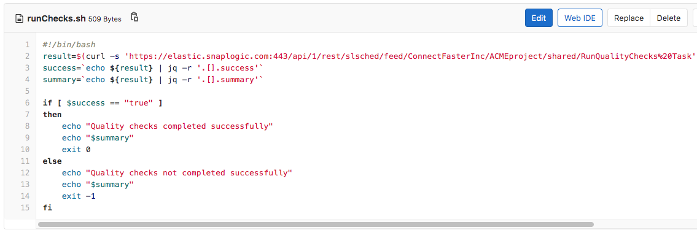Highlight line 6 with the if statement
The width and height of the screenshot is (697, 230).
27,102
